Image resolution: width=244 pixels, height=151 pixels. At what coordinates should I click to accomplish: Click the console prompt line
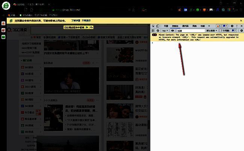coord(197,43)
